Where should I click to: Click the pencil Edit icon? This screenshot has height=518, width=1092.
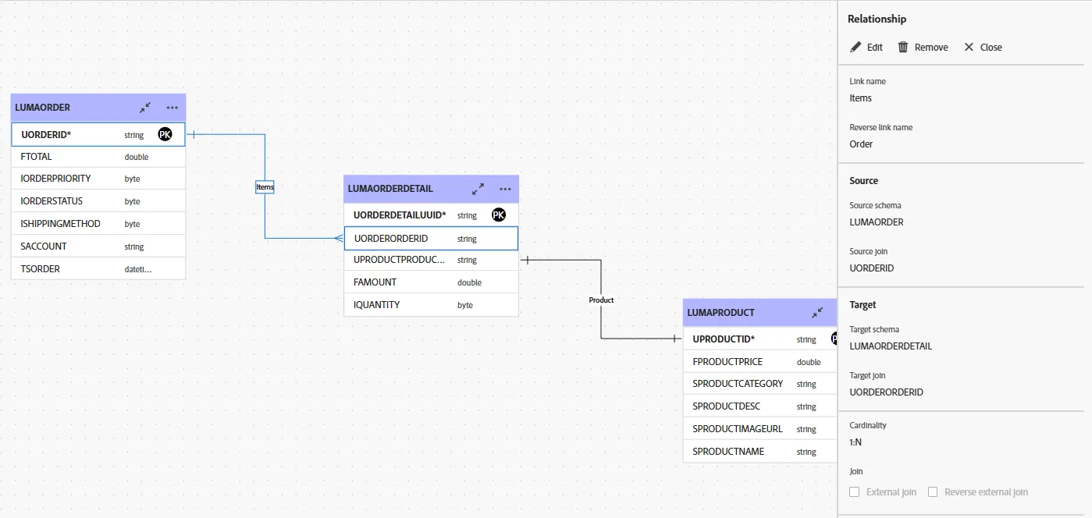point(856,47)
